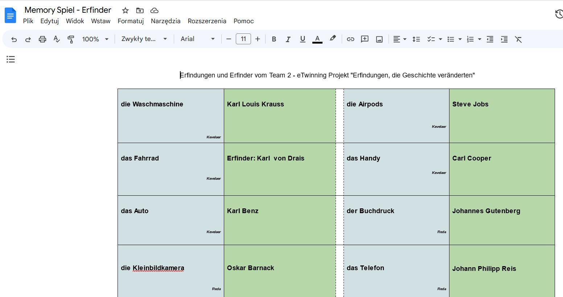The image size is (563, 297).
Task: Clear text formatting
Action: (x=518, y=39)
